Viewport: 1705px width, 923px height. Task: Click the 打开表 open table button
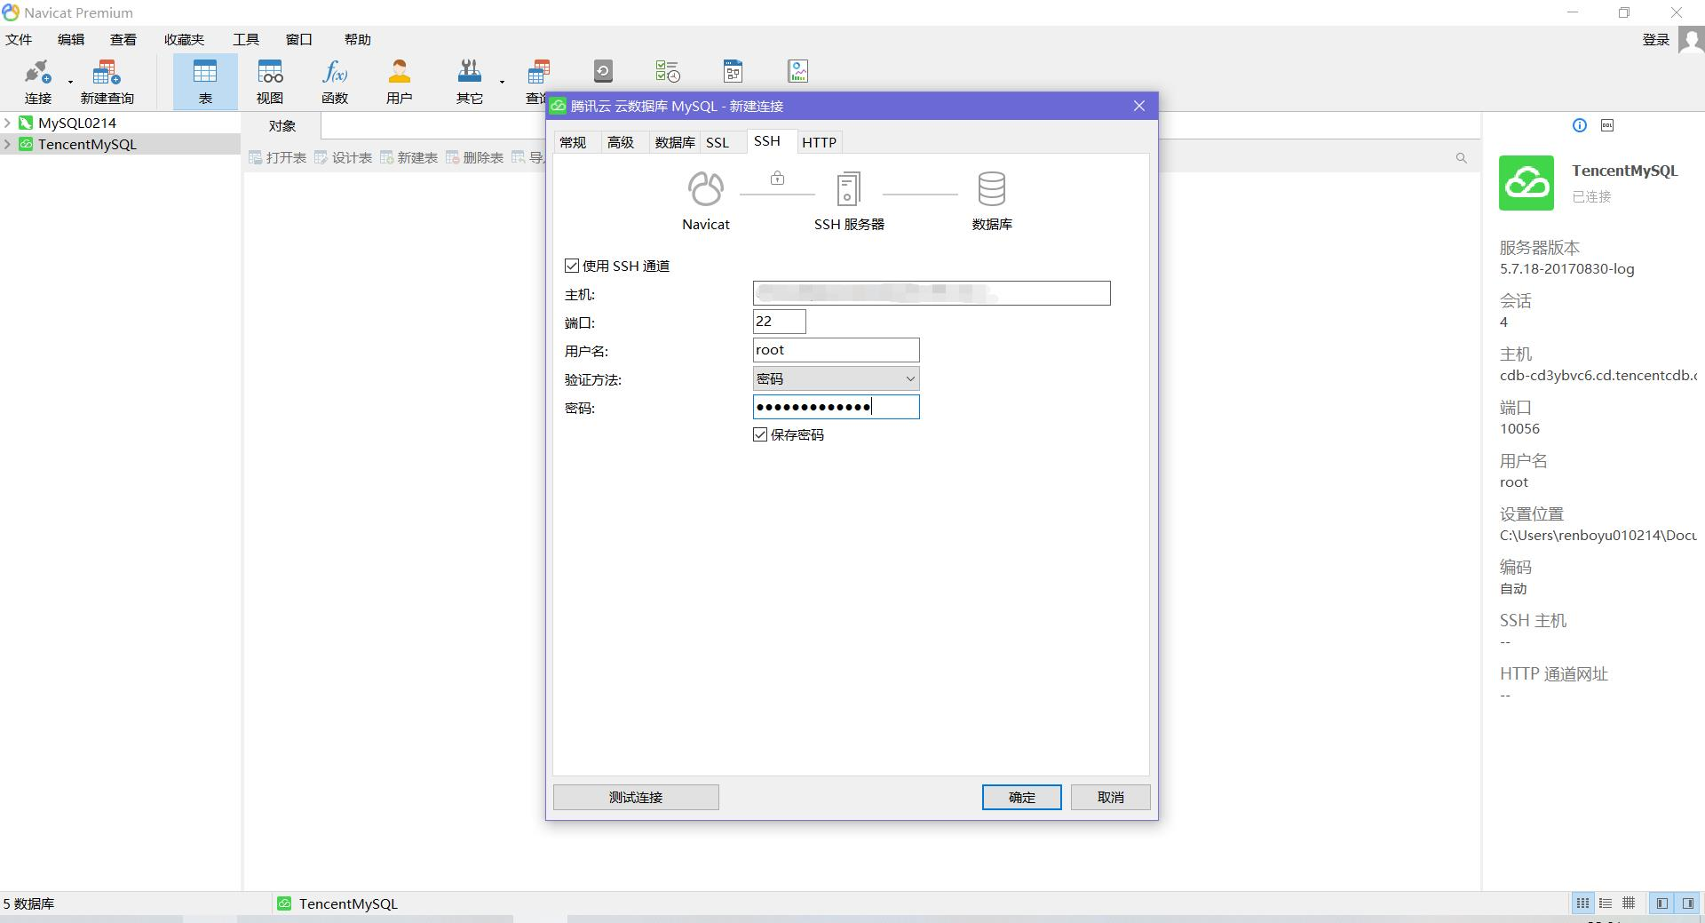click(277, 157)
